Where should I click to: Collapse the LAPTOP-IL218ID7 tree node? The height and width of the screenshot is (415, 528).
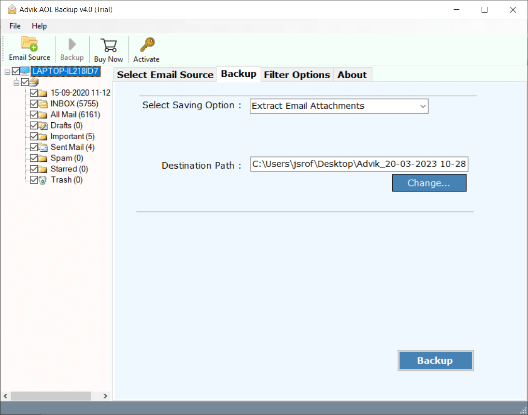coord(7,72)
